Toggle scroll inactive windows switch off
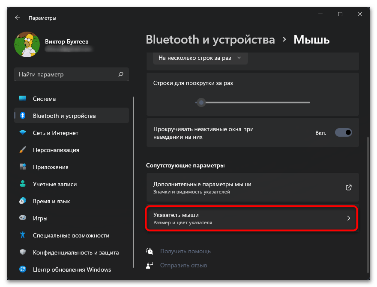 [x=343, y=132]
